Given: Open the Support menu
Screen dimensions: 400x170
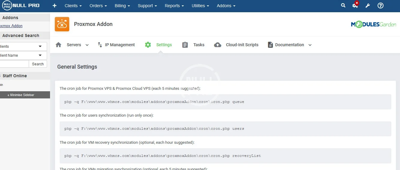Looking at the screenshot, I should (x=147, y=6).
